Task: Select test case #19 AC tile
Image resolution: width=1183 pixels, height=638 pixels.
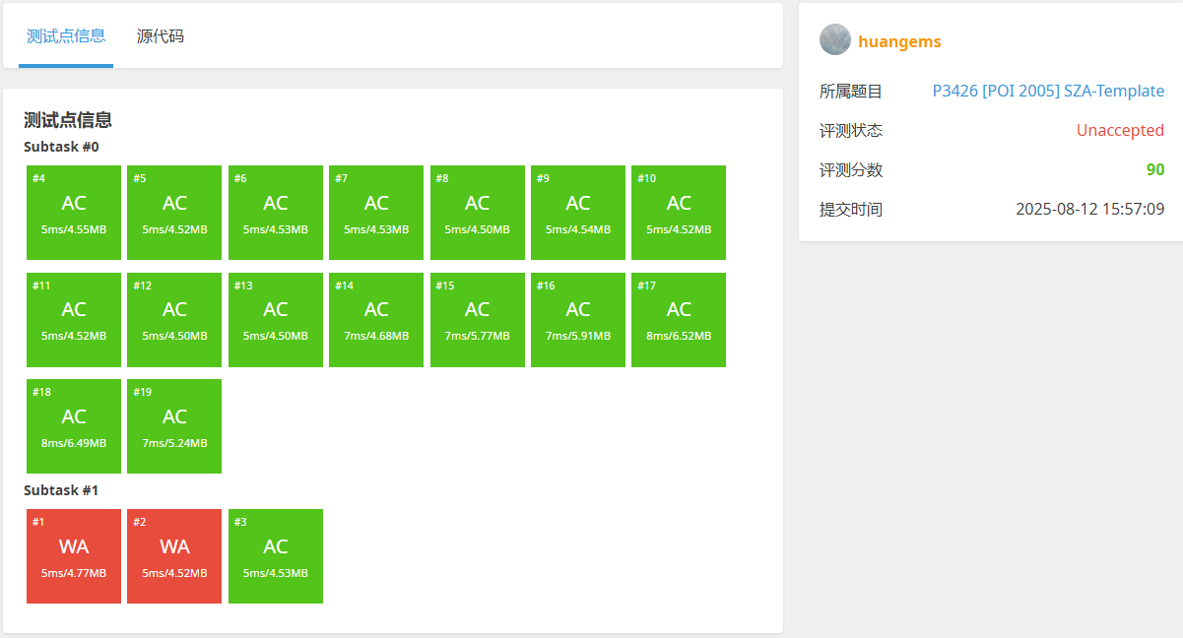Action: click(x=174, y=425)
